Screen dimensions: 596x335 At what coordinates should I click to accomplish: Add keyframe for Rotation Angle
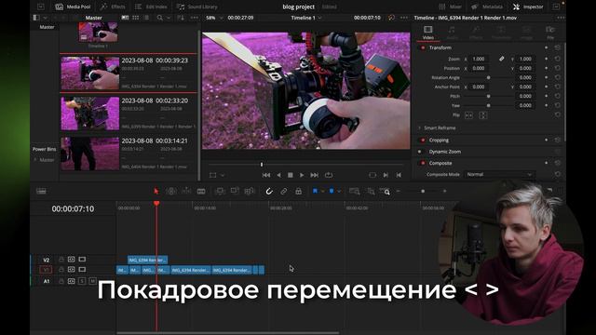pyautogui.click(x=547, y=77)
